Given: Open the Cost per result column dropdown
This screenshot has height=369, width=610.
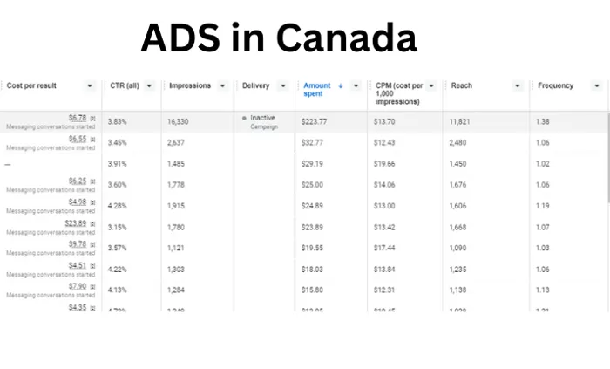Looking at the screenshot, I should [x=90, y=85].
